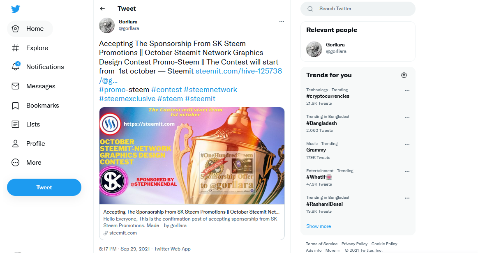
Task: Open the trophy contest image card
Action: tap(192, 156)
